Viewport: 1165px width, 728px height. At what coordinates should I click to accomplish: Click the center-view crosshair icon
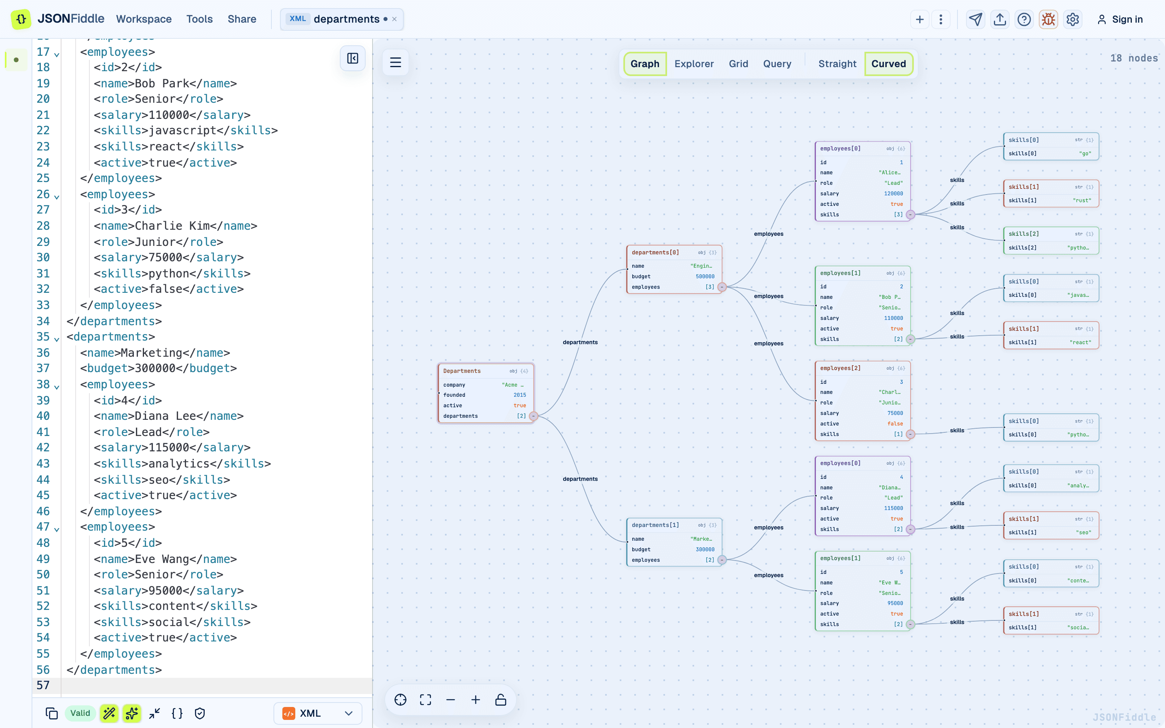click(400, 700)
